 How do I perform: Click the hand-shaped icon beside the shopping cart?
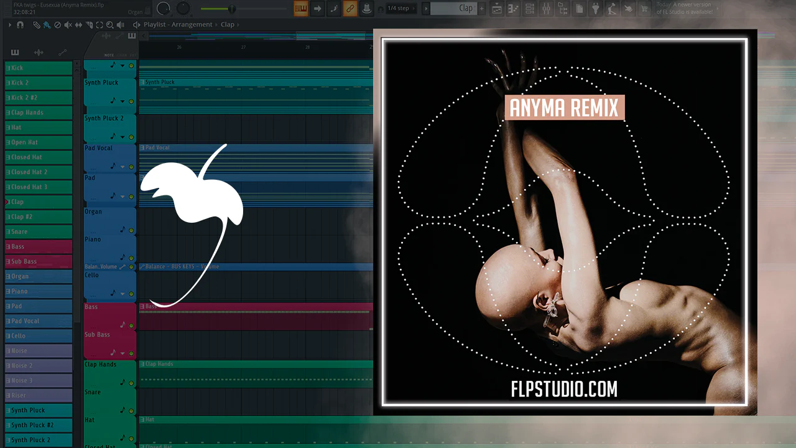pyautogui.click(x=628, y=8)
